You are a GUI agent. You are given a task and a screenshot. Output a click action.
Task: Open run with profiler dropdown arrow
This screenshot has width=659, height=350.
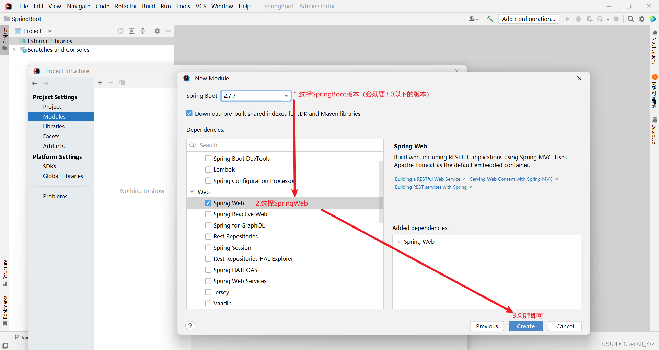tap(608, 19)
